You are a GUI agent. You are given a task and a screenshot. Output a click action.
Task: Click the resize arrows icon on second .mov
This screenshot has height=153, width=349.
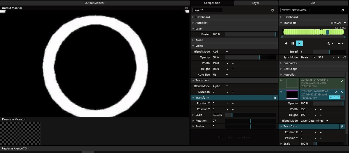[336, 92]
